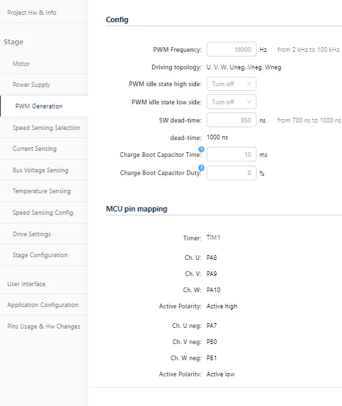Open PWM idle state low side dropdown
The height and width of the screenshot is (406, 342).
click(x=232, y=102)
